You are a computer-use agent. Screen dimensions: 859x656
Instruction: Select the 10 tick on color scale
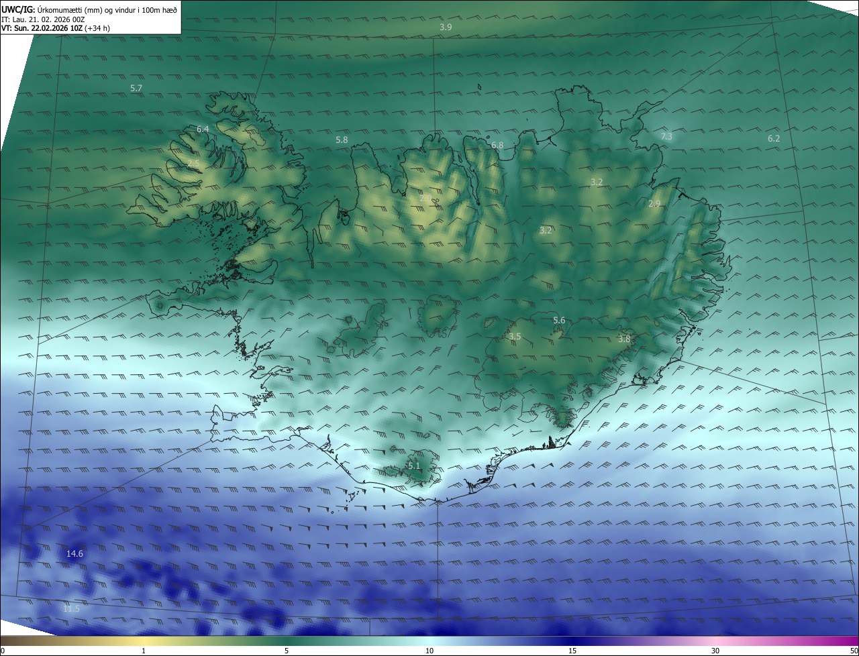click(429, 651)
